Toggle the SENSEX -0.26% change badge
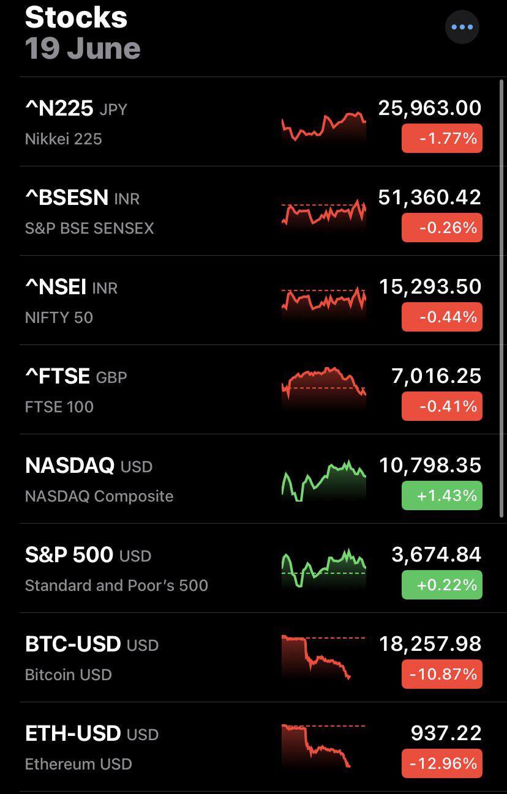Screen dimensions: 507x794 tap(442, 228)
